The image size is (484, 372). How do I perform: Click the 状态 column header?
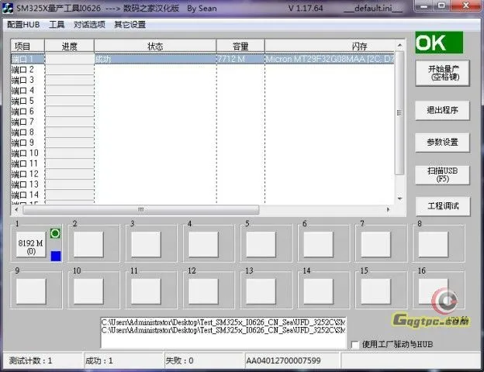click(x=155, y=46)
